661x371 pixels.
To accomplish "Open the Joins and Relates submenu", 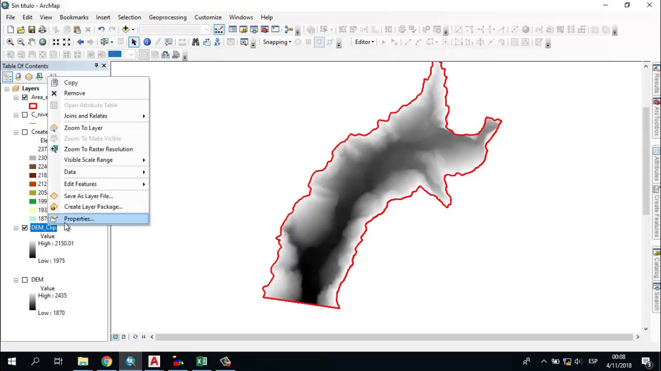I will click(x=98, y=116).
